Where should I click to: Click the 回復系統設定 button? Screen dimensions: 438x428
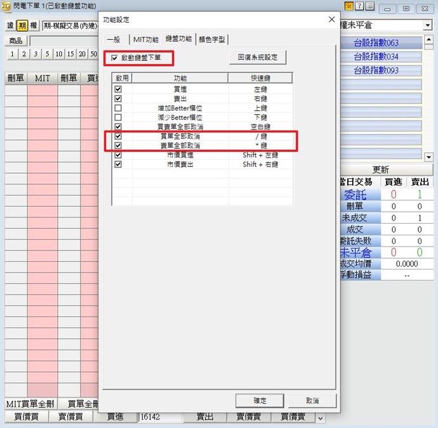pos(258,58)
